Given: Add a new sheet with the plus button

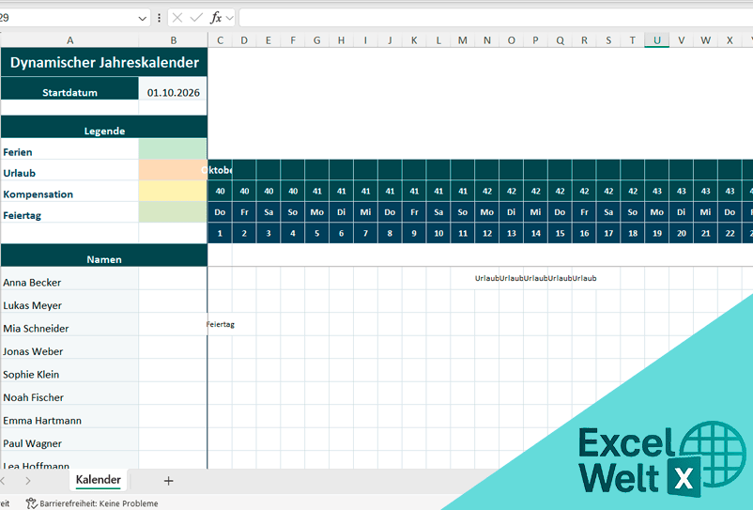Looking at the screenshot, I should click(168, 481).
